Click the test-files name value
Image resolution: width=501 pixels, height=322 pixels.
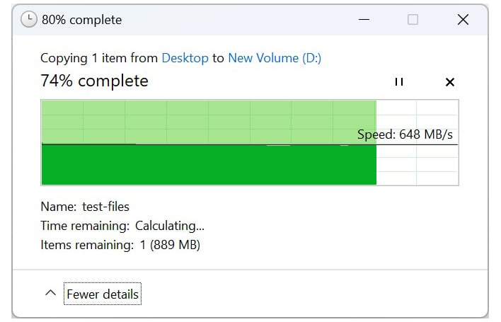105,207
